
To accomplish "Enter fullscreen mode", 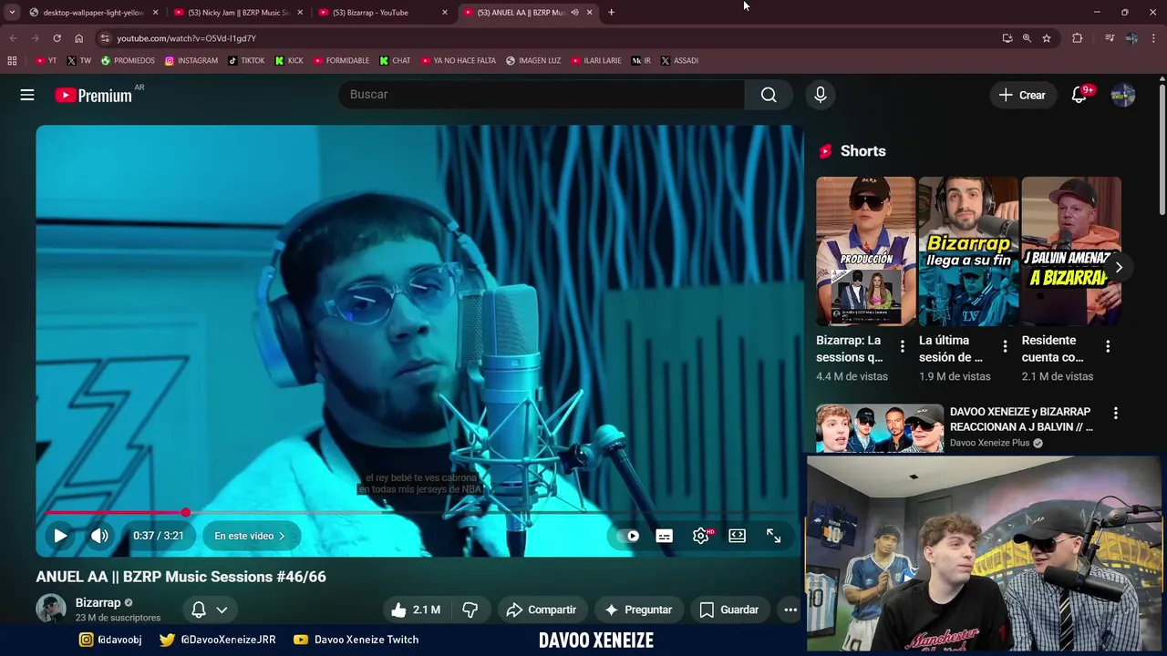I will point(773,536).
